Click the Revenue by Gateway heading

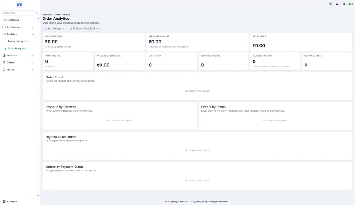coord(61,107)
